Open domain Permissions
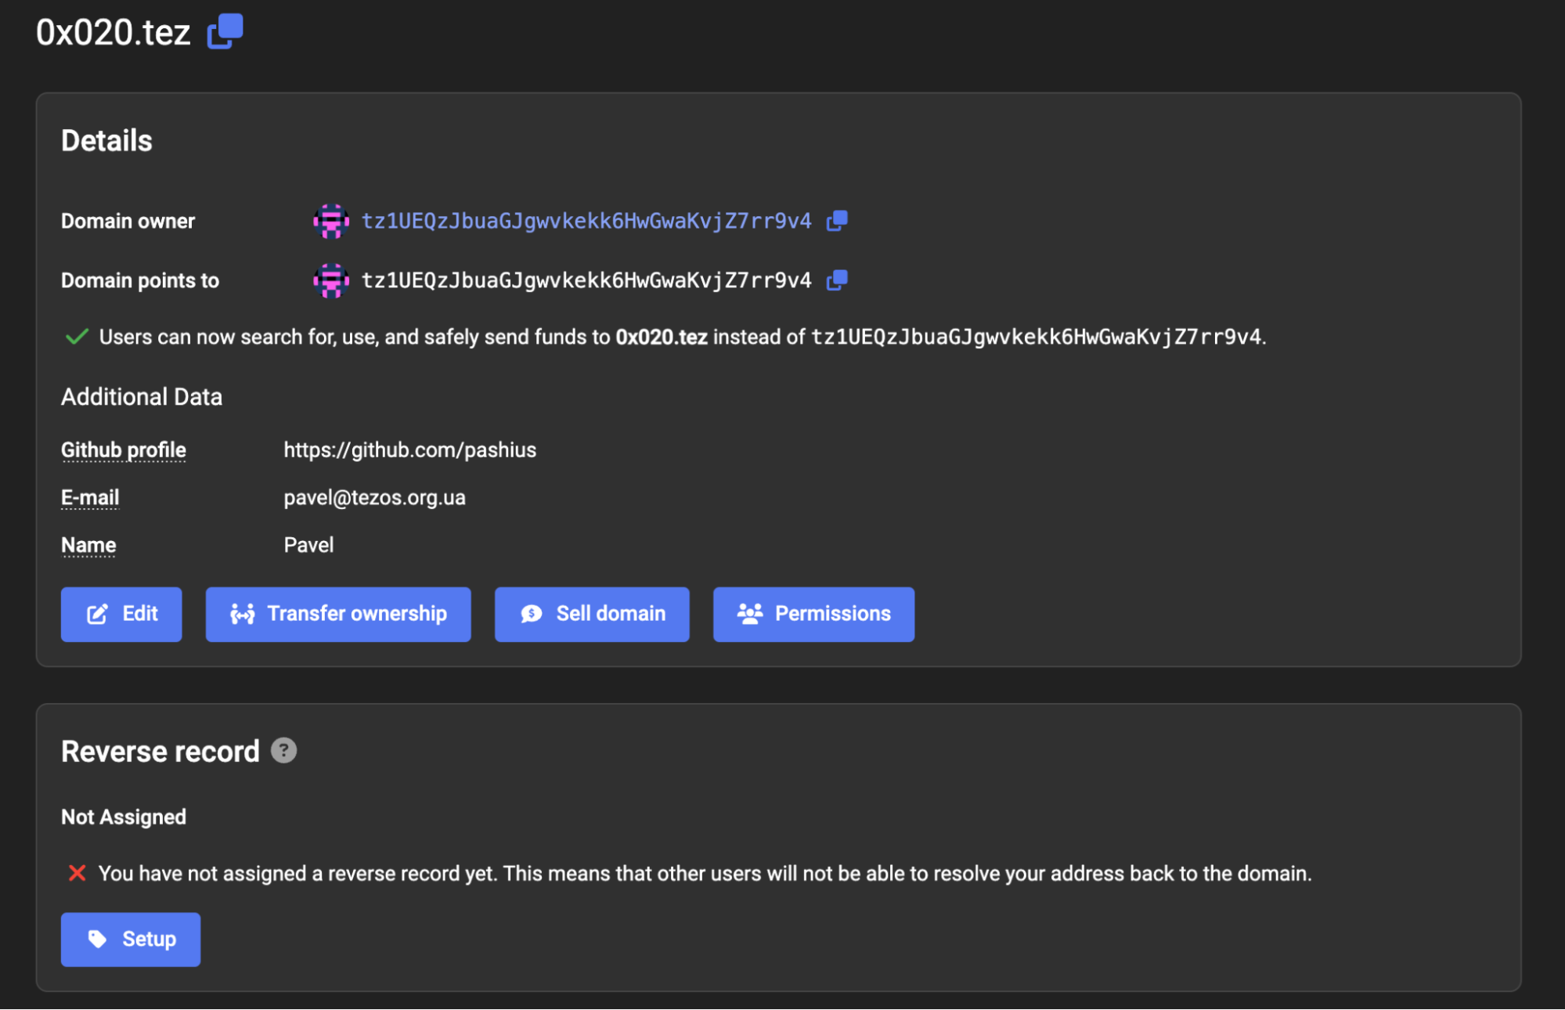Image resolution: width=1565 pixels, height=1010 pixels. (813, 614)
